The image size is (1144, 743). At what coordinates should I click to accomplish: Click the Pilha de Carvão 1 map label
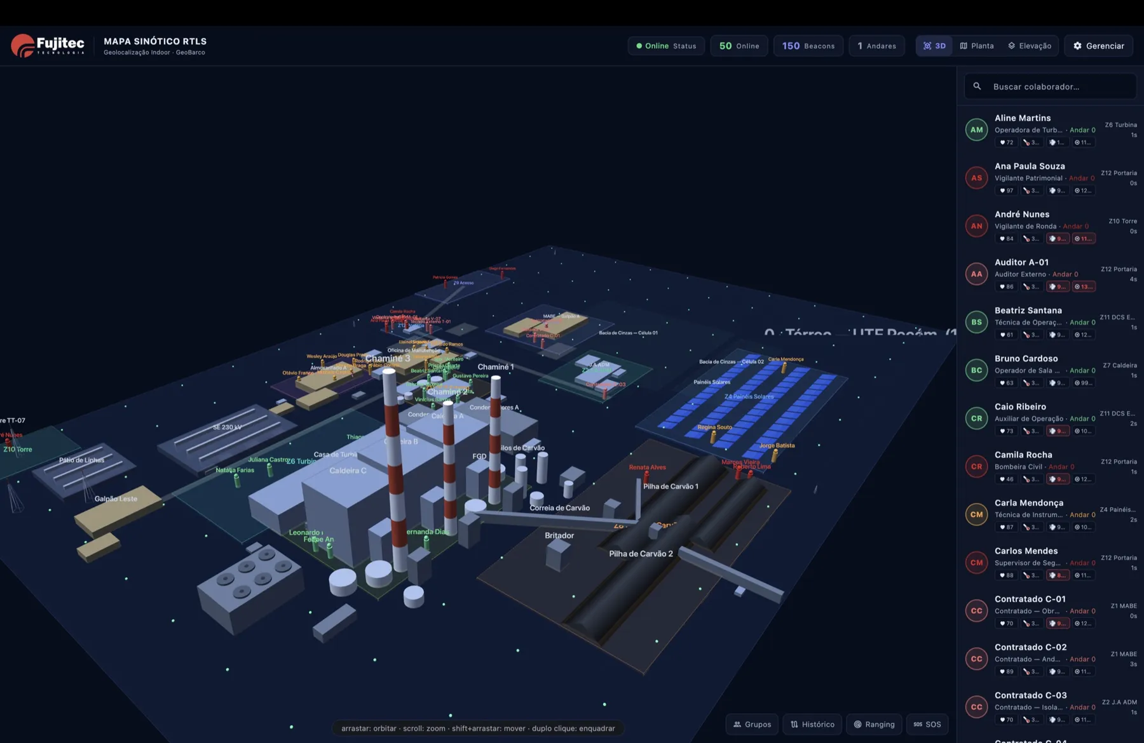click(671, 486)
